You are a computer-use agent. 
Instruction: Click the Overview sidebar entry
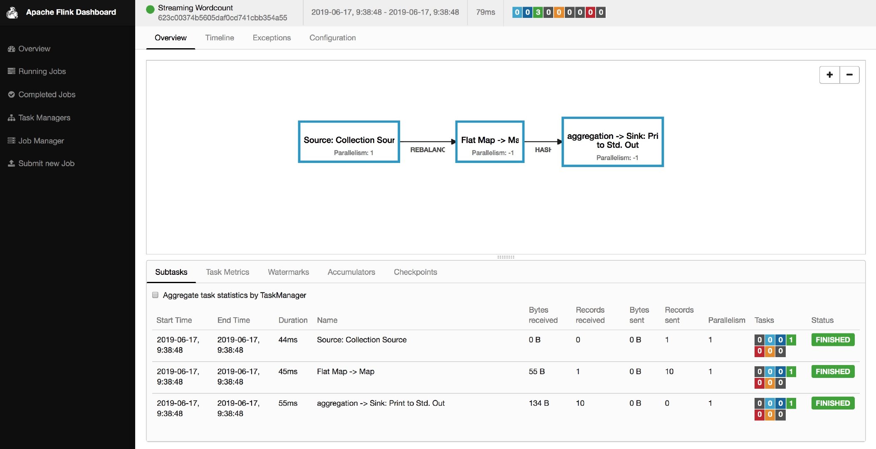34,49
